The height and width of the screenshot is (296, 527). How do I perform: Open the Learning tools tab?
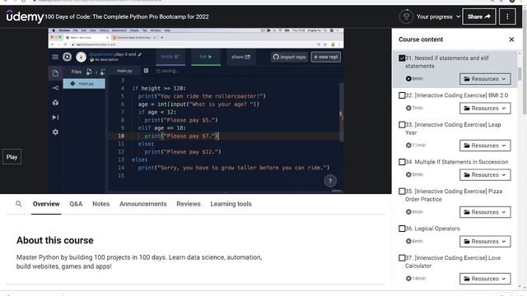click(x=231, y=204)
